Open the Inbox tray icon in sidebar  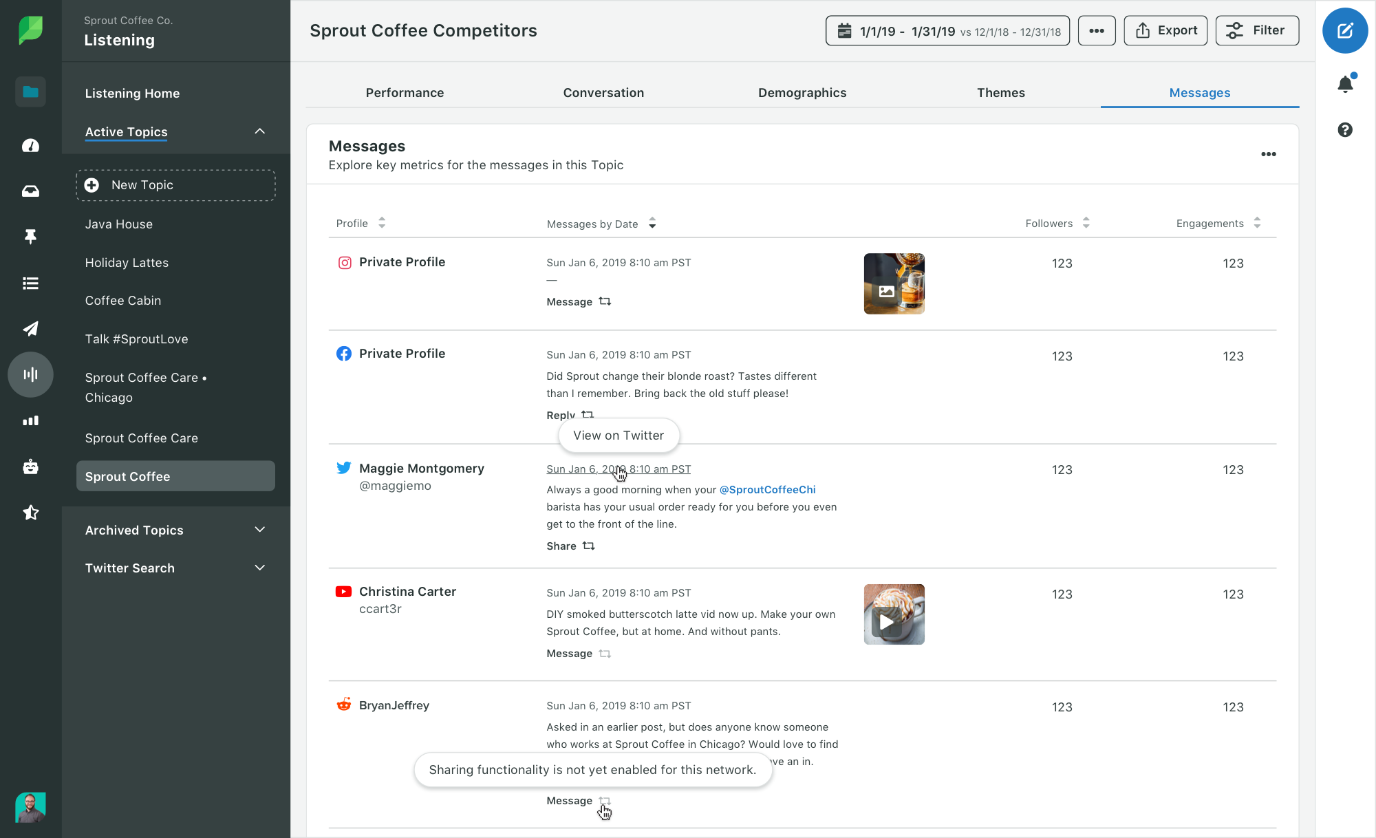30,191
